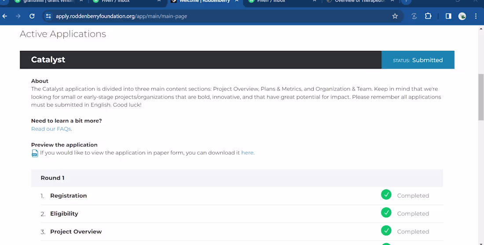Click the 'Completed' status for Eligibility
Viewport: 484px width, 245px height.
(x=413, y=213)
